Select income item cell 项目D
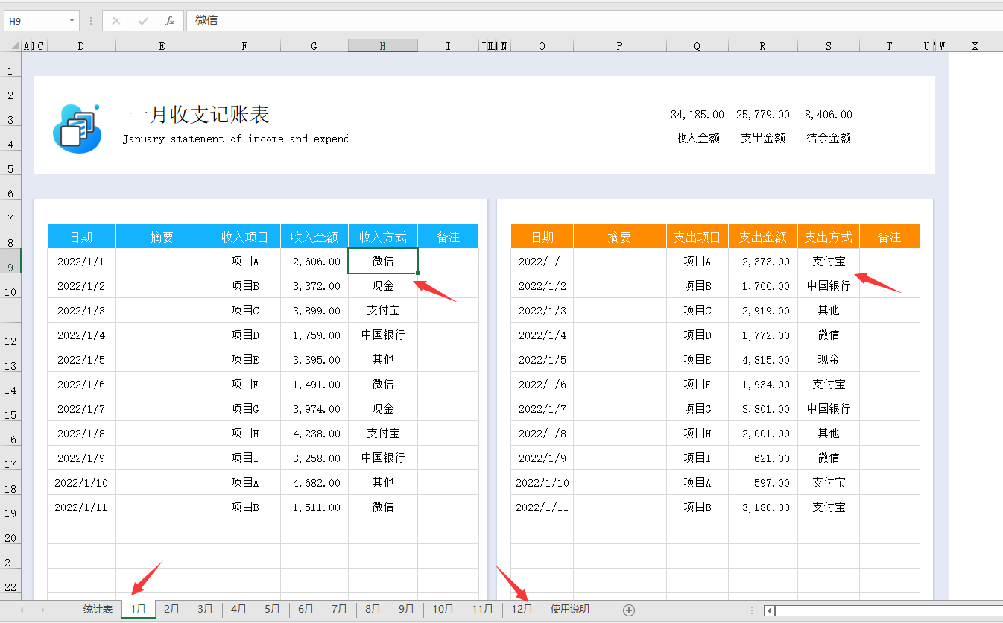Image resolution: width=1003 pixels, height=623 pixels. tap(244, 335)
